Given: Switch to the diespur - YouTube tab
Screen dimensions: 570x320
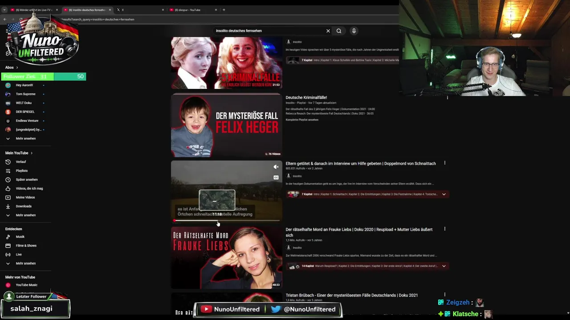Looking at the screenshot, I should pos(193,10).
